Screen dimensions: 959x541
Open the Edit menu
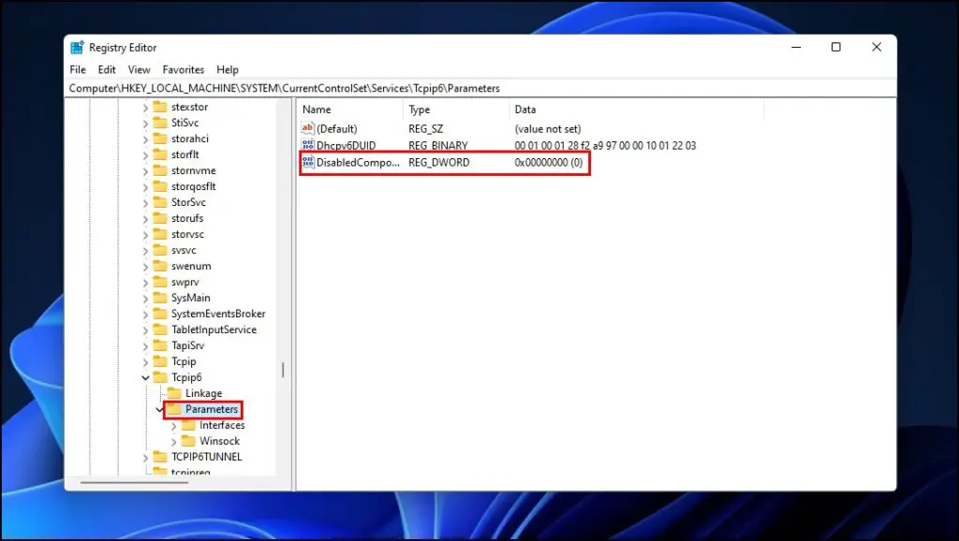pos(107,69)
